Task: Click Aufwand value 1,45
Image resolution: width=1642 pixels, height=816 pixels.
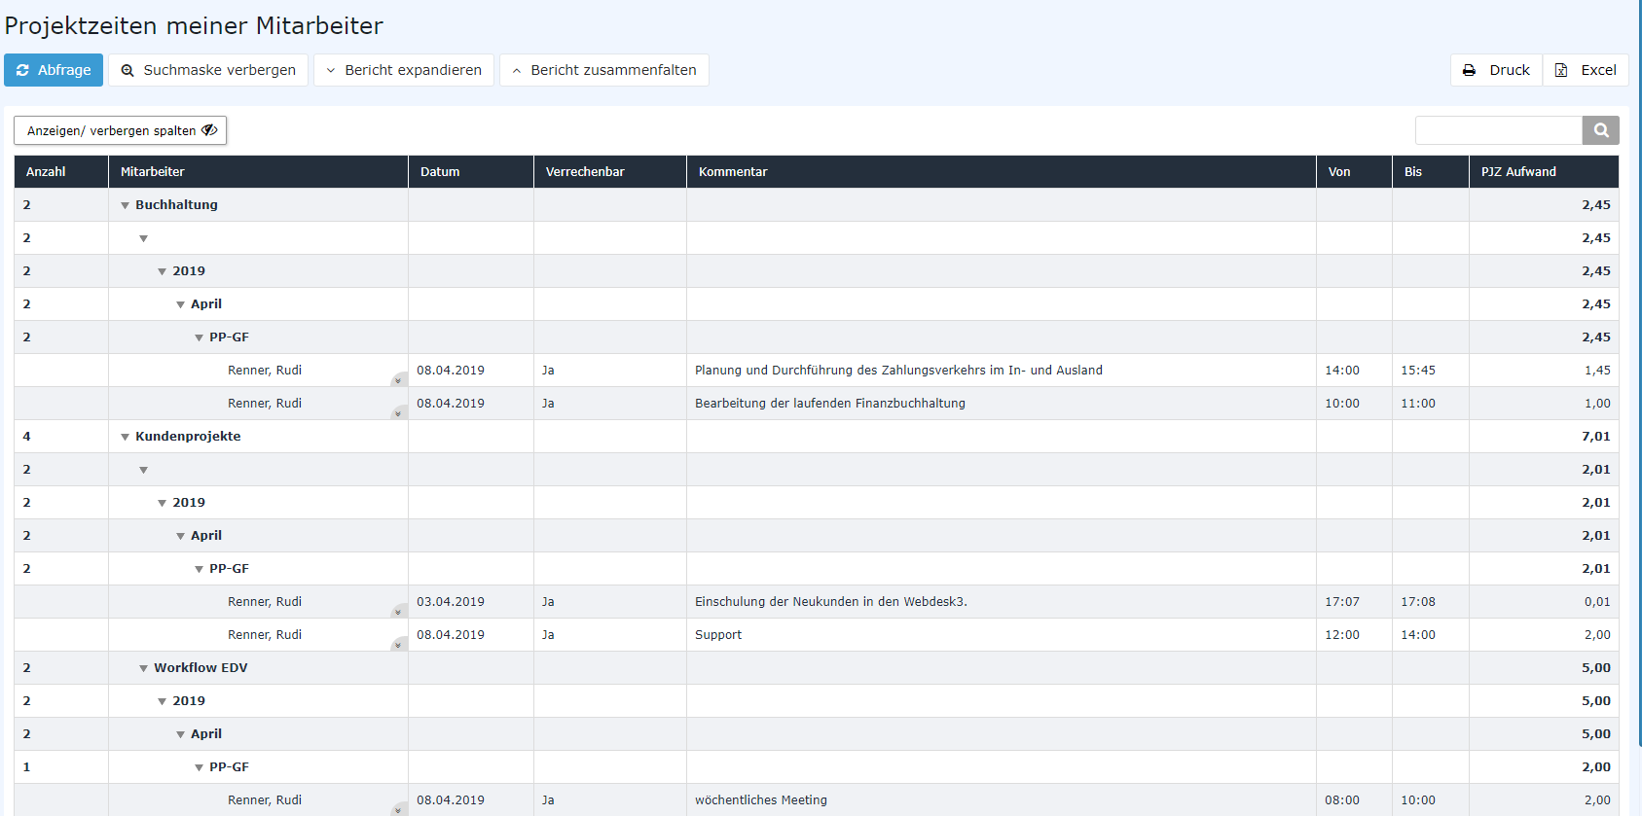Action: coord(1597,371)
